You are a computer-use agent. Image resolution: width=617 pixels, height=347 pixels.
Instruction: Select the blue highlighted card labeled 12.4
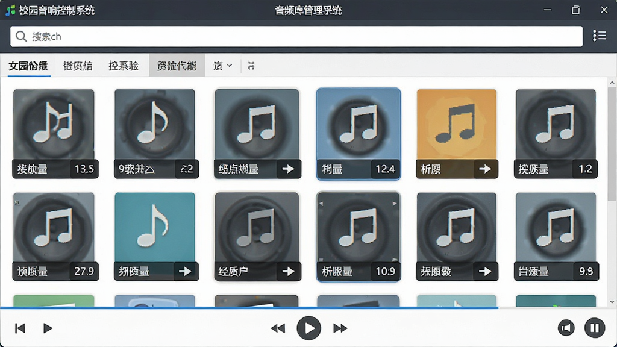pos(359,134)
